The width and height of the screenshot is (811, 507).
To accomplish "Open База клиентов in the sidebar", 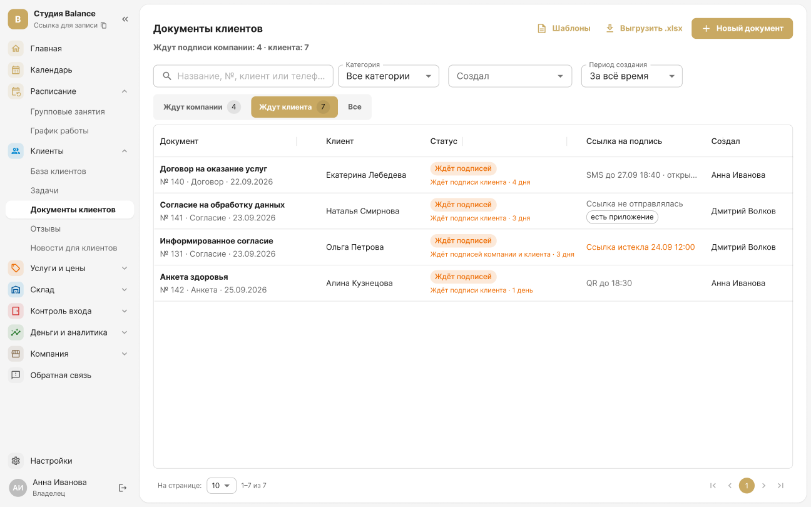I will pos(58,171).
